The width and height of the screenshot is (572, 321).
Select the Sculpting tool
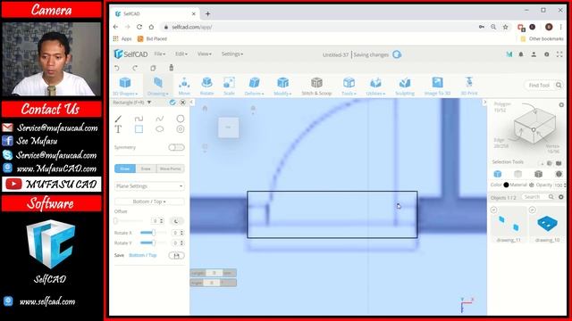tap(405, 86)
